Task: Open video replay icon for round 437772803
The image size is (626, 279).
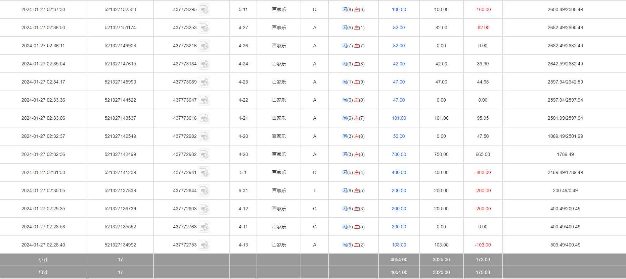Action: coord(204,209)
